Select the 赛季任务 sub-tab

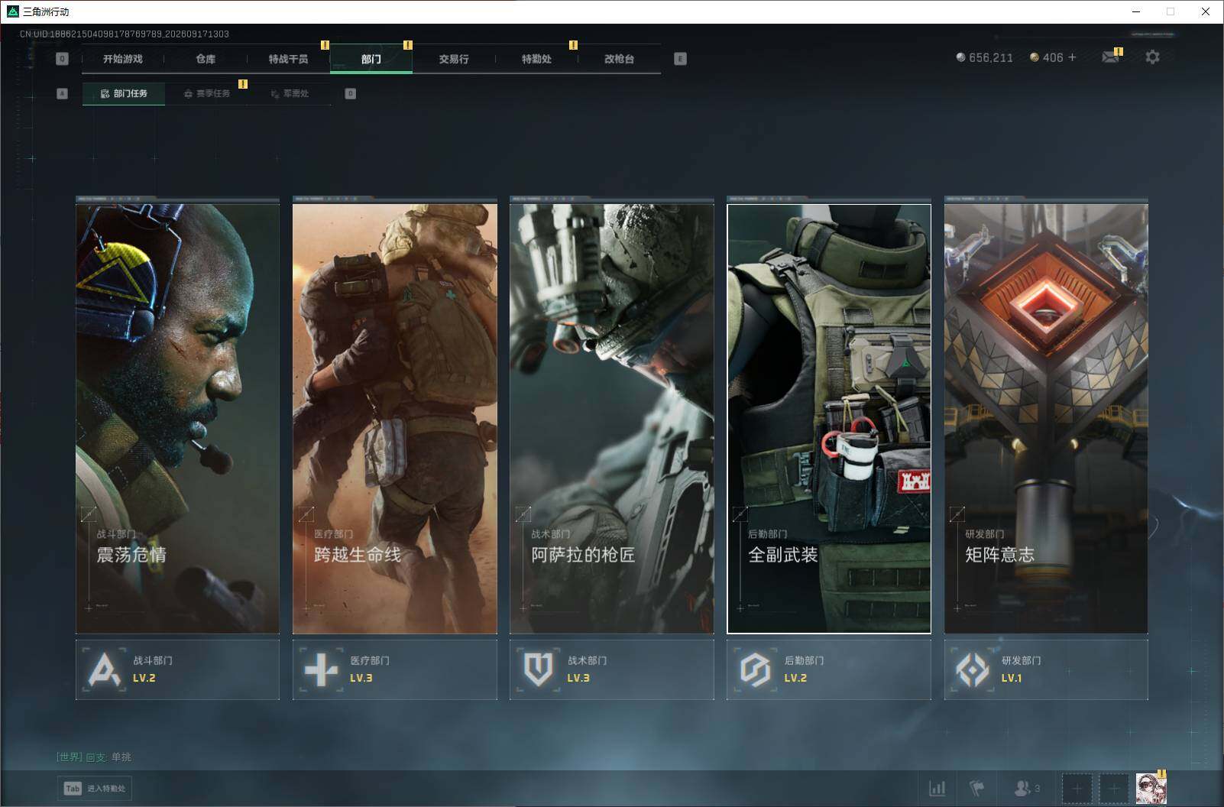(206, 93)
